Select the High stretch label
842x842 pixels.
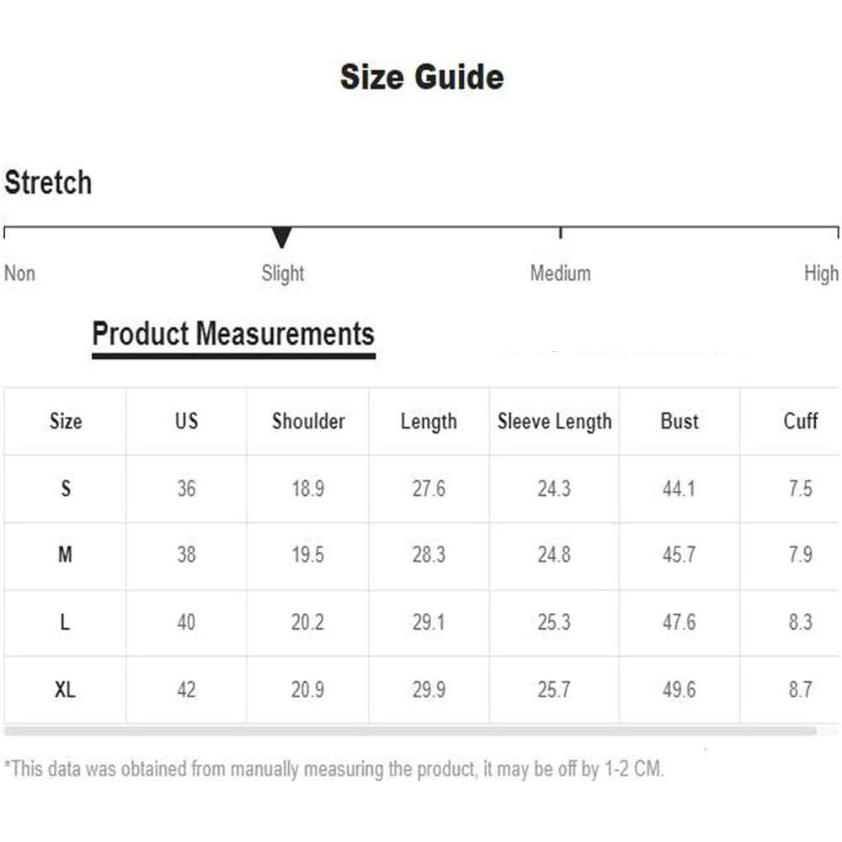[x=821, y=274]
